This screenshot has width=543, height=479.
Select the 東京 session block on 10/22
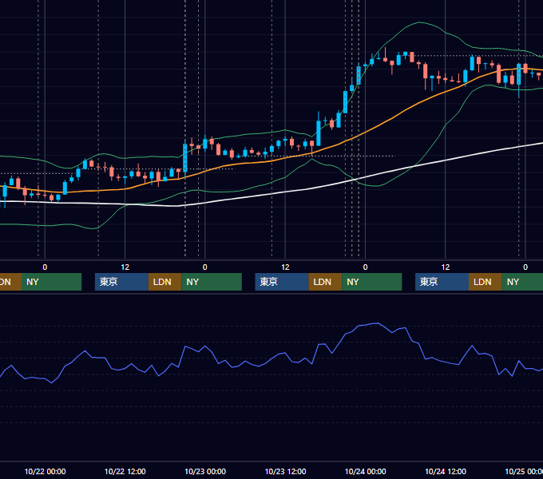click(x=121, y=282)
